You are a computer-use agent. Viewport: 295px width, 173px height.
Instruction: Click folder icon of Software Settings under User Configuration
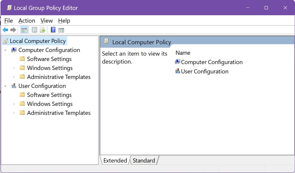click(22, 95)
